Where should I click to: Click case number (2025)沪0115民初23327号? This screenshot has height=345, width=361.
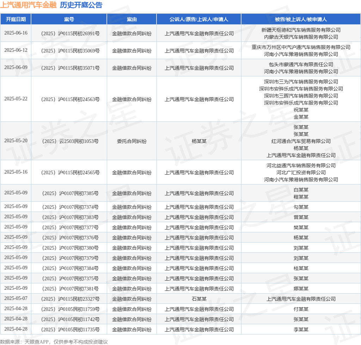pyautogui.click(x=70, y=299)
